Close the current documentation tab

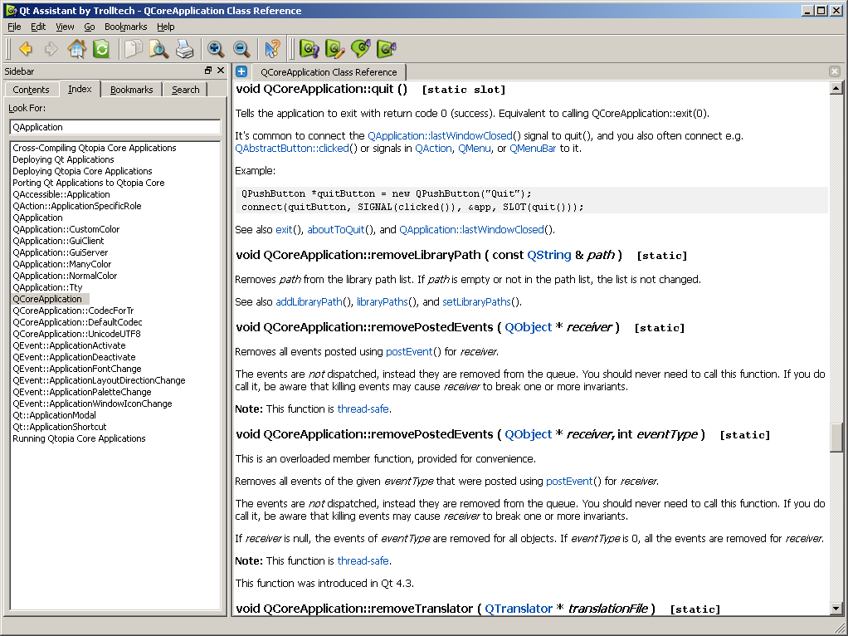[x=835, y=71]
